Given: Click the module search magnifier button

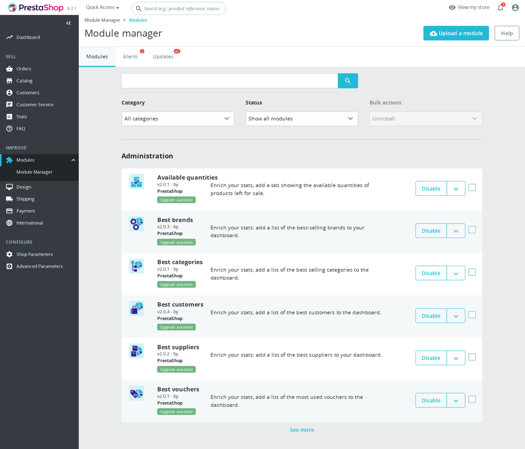Looking at the screenshot, I should coord(348,81).
